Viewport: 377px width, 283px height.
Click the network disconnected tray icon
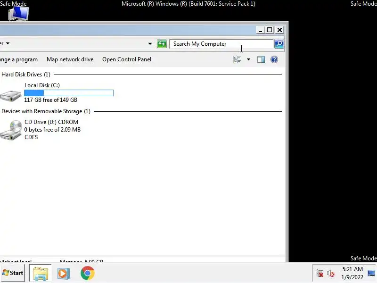(x=320, y=274)
